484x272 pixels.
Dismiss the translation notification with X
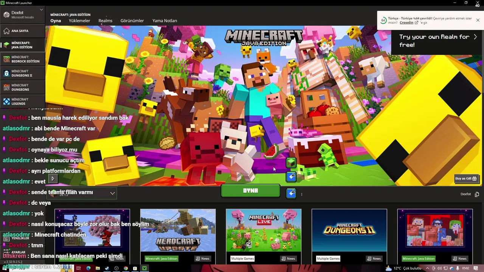coord(478,20)
